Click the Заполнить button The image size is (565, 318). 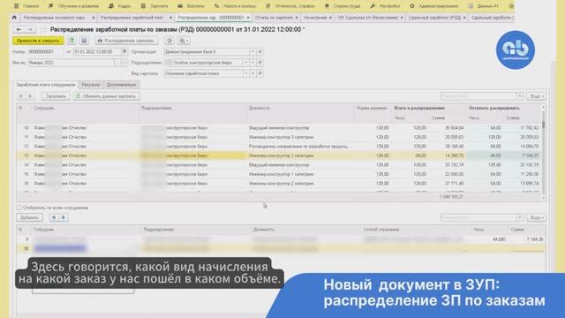click(x=56, y=96)
